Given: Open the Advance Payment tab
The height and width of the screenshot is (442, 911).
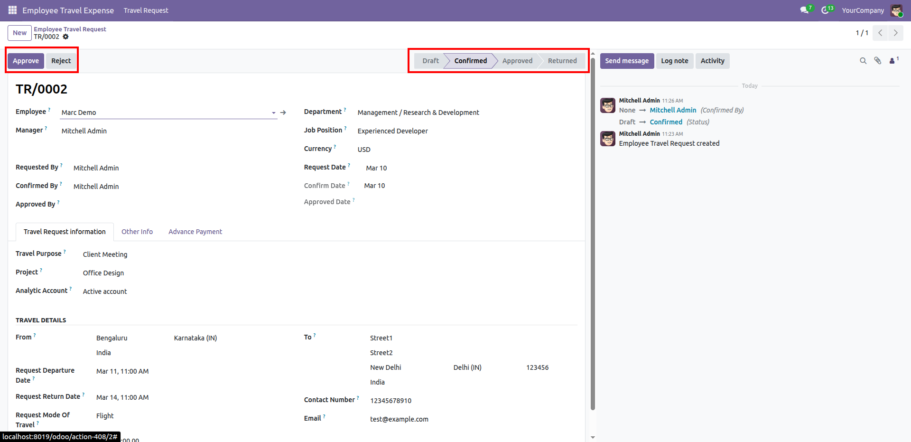Looking at the screenshot, I should [195, 232].
